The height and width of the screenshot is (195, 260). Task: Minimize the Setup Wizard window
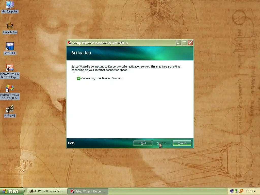[x=178, y=43]
